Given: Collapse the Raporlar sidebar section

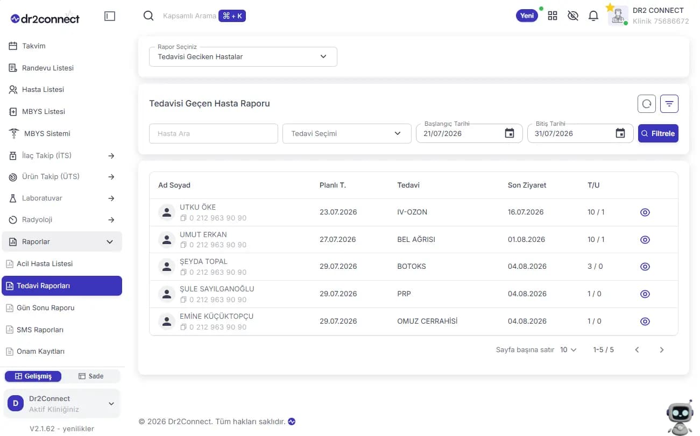Looking at the screenshot, I should coord(62,242).
